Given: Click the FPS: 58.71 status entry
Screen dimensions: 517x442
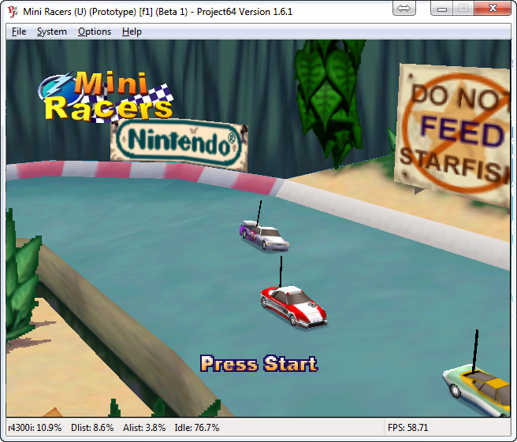Looking at the screenshot, I should [x=408, y=428].
